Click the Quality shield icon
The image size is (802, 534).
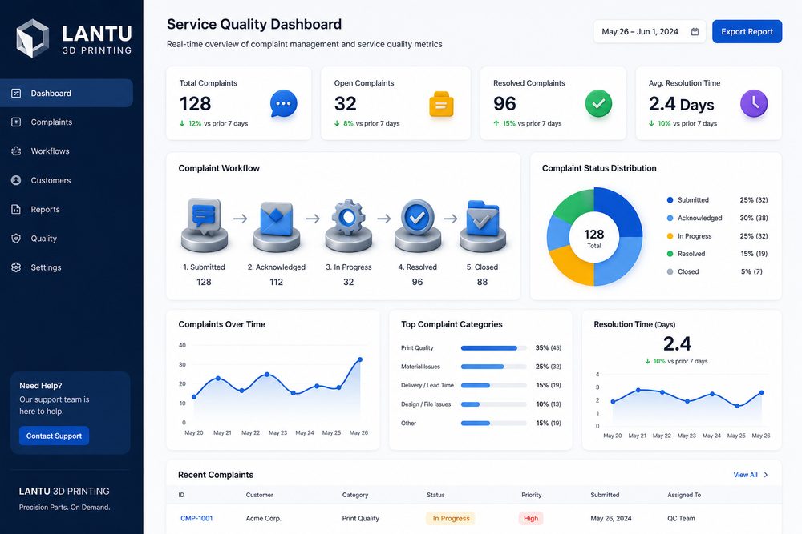click(x=16, y=239)
